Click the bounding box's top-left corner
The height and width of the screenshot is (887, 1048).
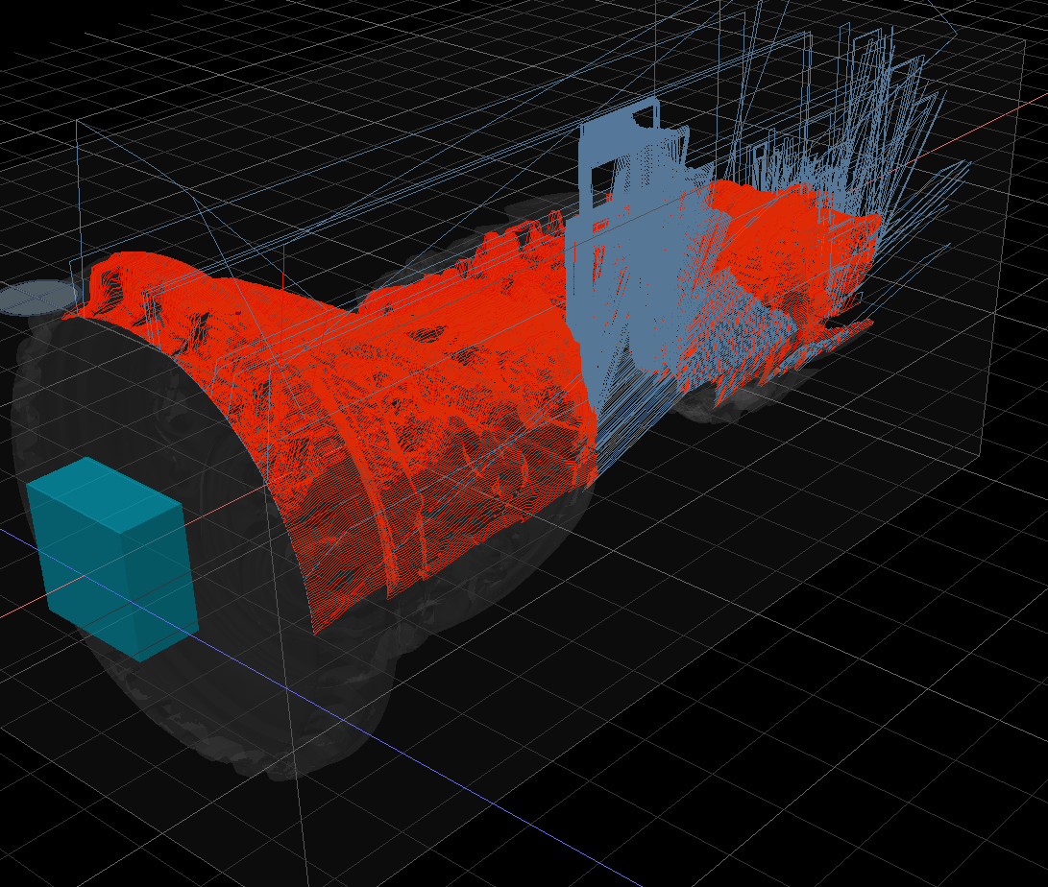(77, 123)
